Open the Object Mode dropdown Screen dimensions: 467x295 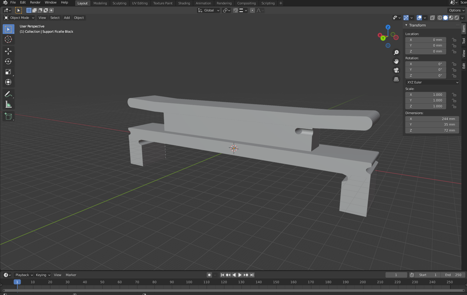[19, 18]
